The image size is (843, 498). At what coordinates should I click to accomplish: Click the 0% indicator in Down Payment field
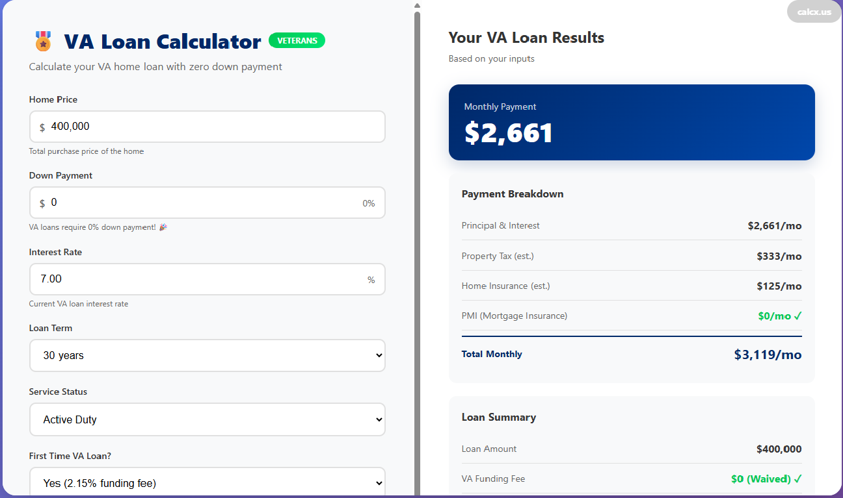pos(369,203)
